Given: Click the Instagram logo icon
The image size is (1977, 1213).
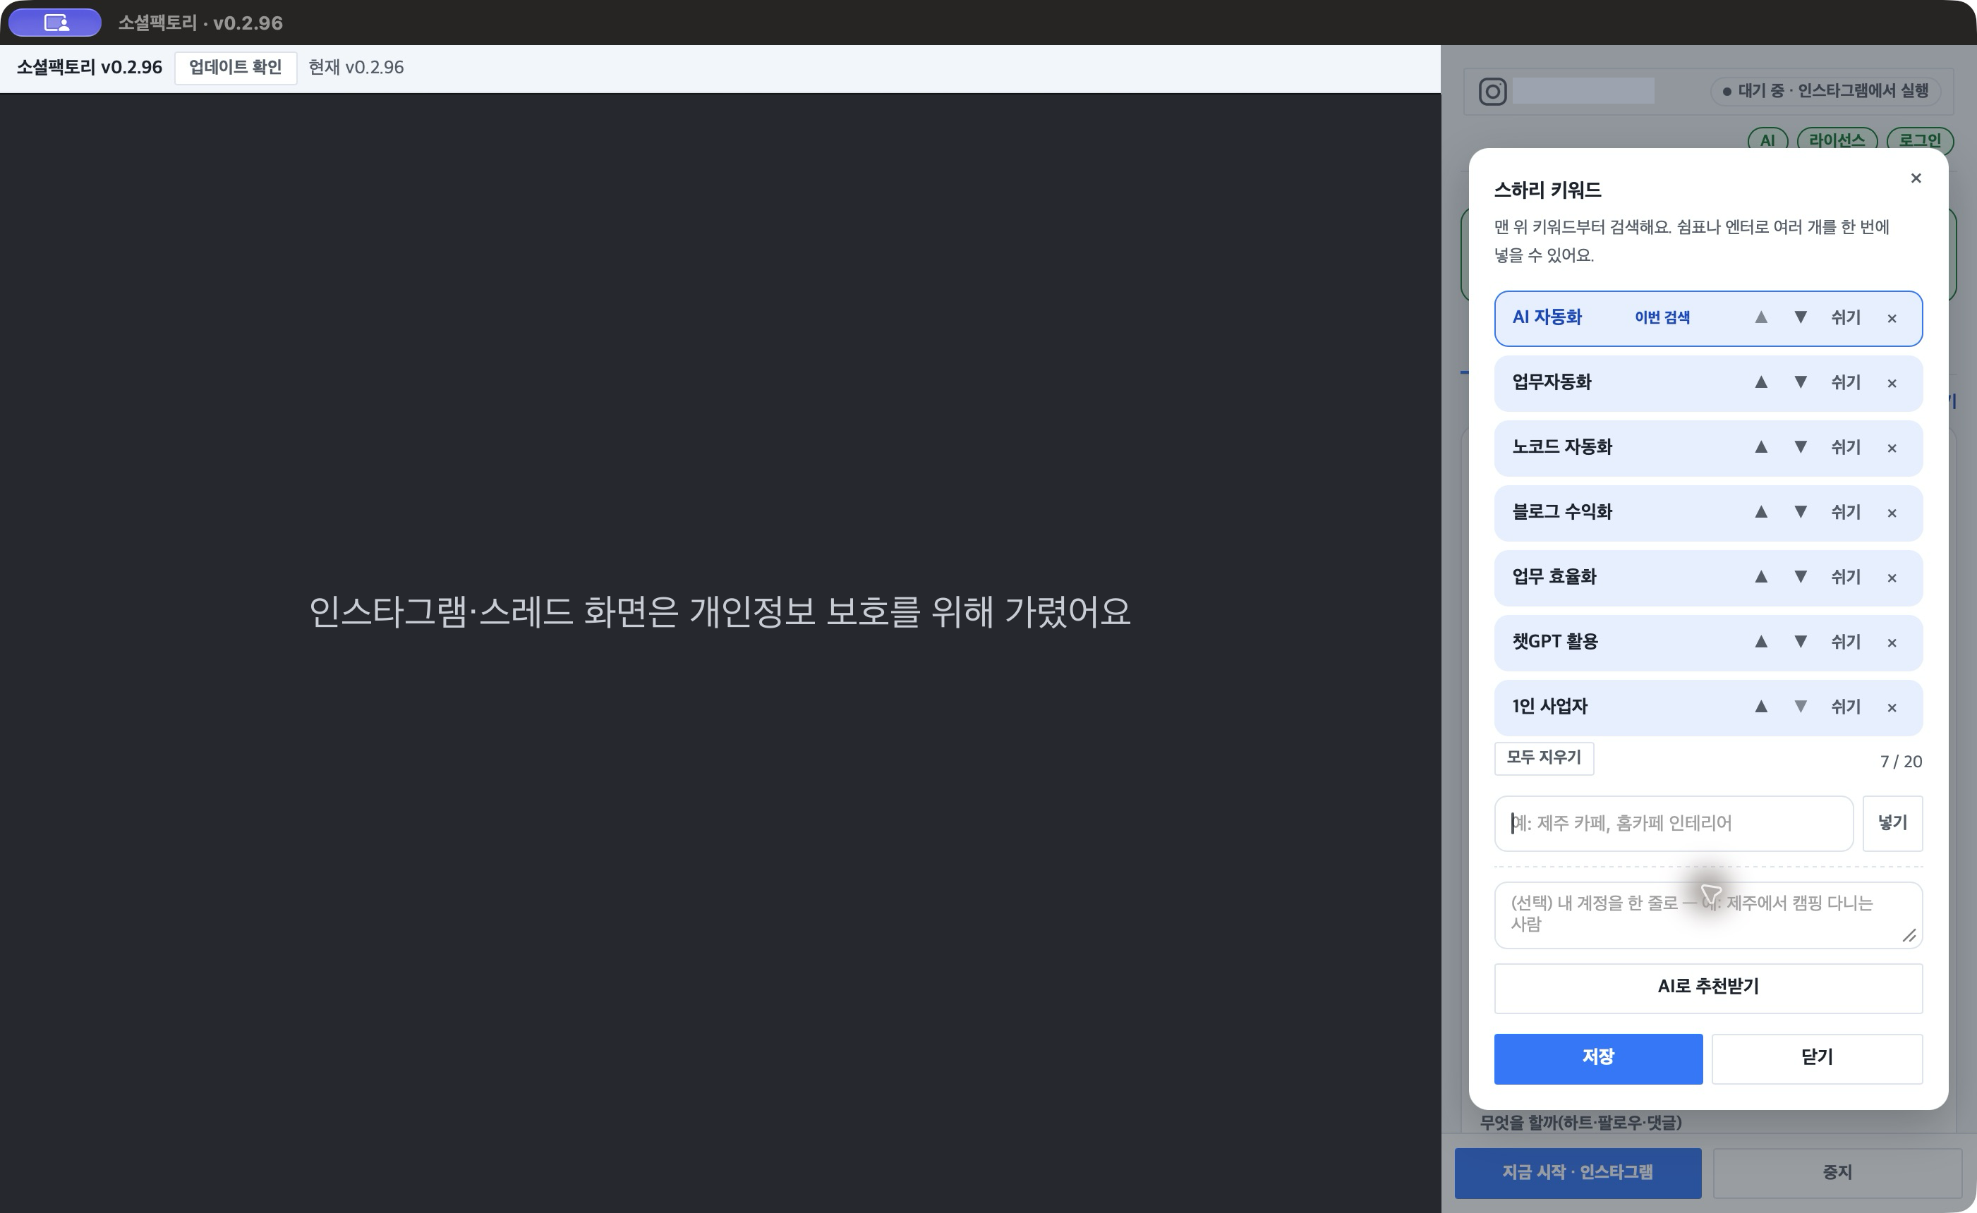Looking at the screenshot, I should click(1492, 92).
